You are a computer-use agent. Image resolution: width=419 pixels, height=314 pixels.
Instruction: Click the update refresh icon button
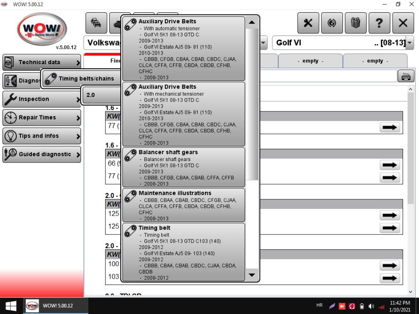click(x=332, y=23)
